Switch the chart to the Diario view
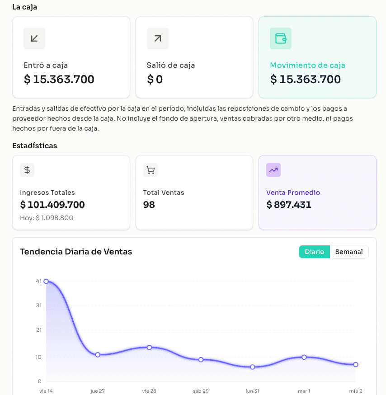Viewport: 386px width, 395px height. pos(315,252)
